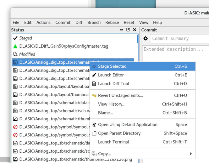
Task: Select staged file master.tag
Action: (63, 46)
